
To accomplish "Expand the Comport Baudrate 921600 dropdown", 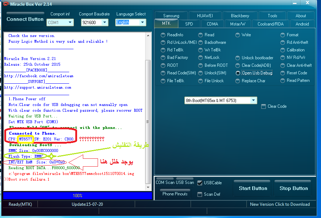I will pos(94,23).
